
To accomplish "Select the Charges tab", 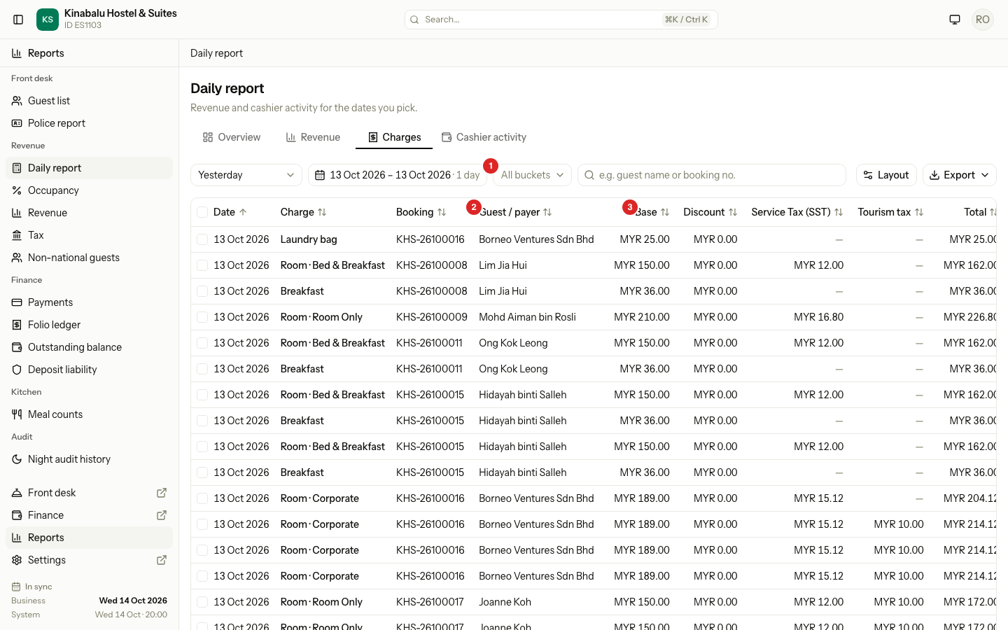I will pyautogui.click(x=394, y=137).
